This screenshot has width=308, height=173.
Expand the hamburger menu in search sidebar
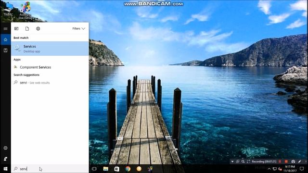pyautogui.click(x=5, y=29)
